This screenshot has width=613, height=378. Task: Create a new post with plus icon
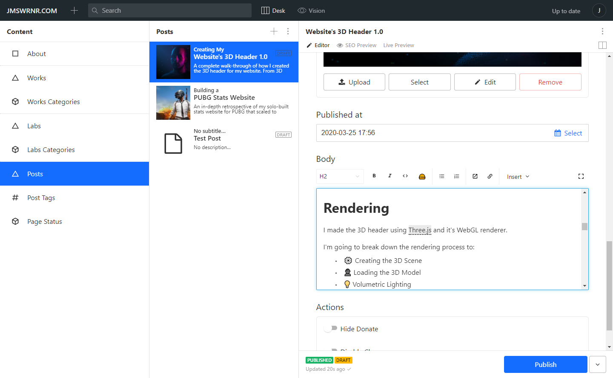(x=274, y=31)
